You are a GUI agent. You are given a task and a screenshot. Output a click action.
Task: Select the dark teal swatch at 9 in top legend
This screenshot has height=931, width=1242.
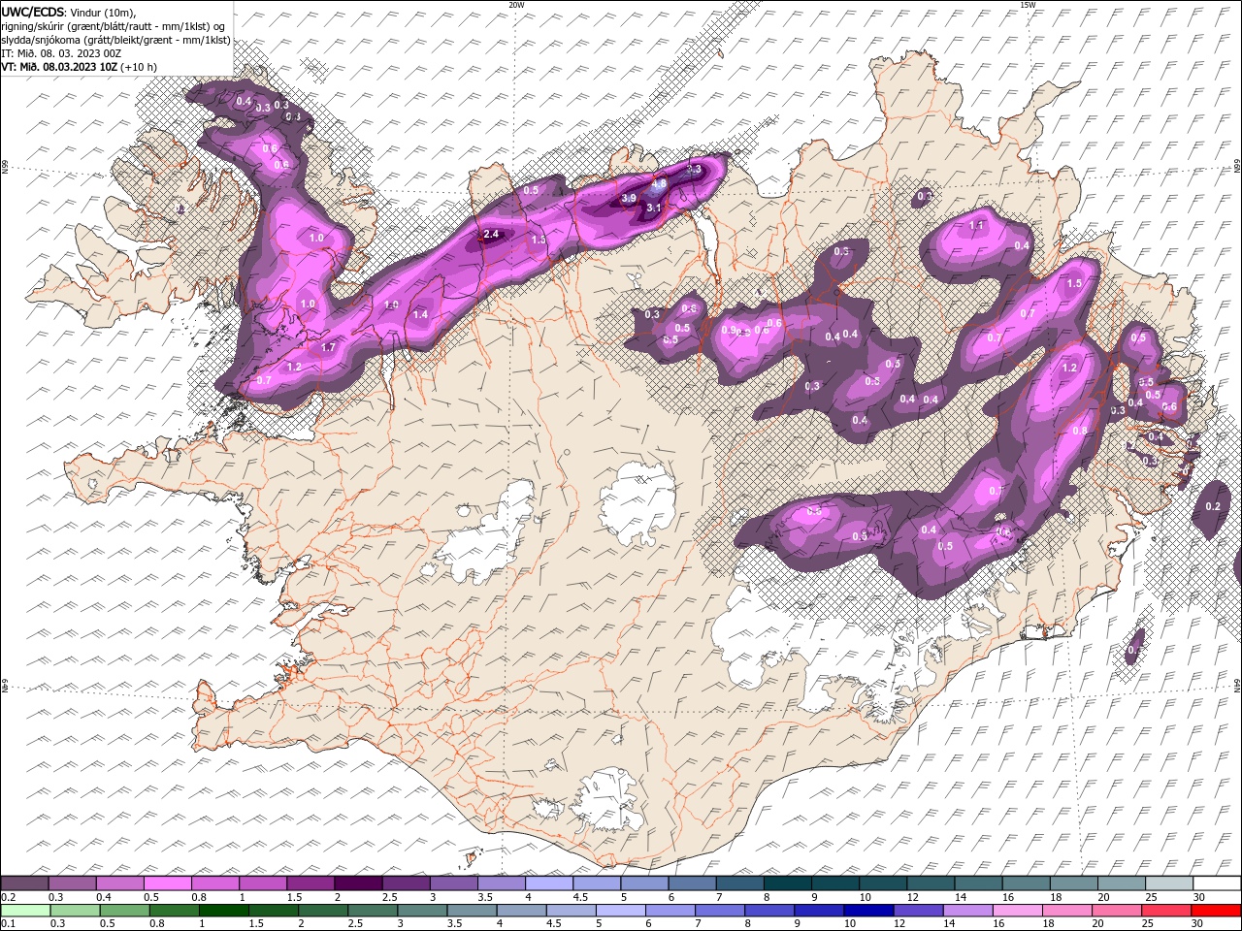(834, 883)
